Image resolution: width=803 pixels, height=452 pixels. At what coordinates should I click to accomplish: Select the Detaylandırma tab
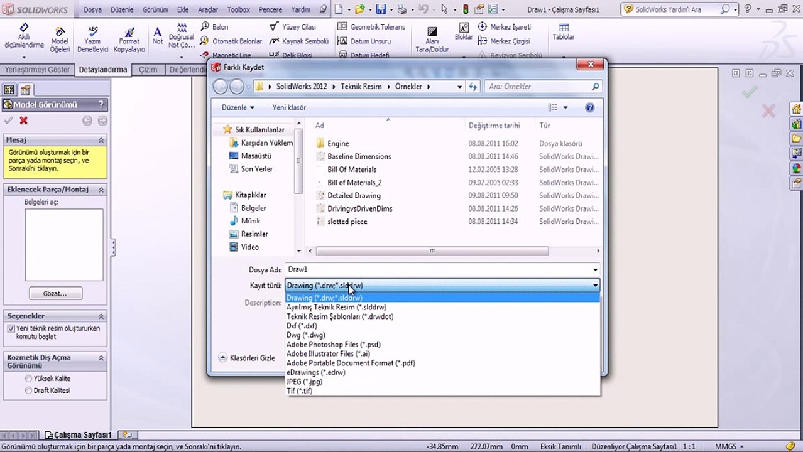[x=103, y=70]
